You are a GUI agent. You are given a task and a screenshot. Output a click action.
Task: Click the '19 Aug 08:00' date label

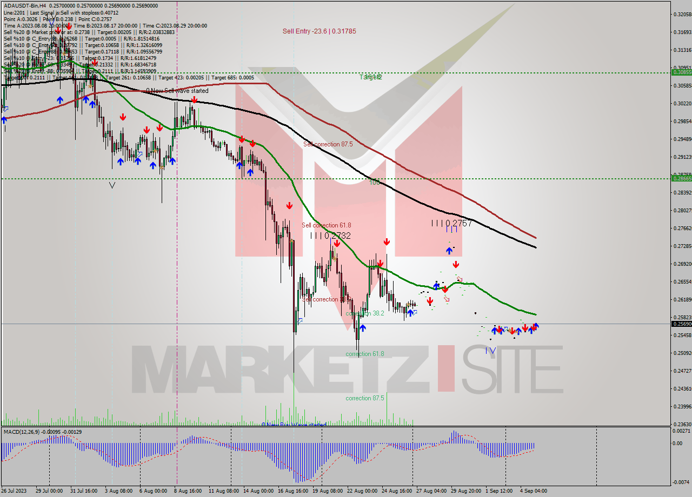tap(327, 491)
